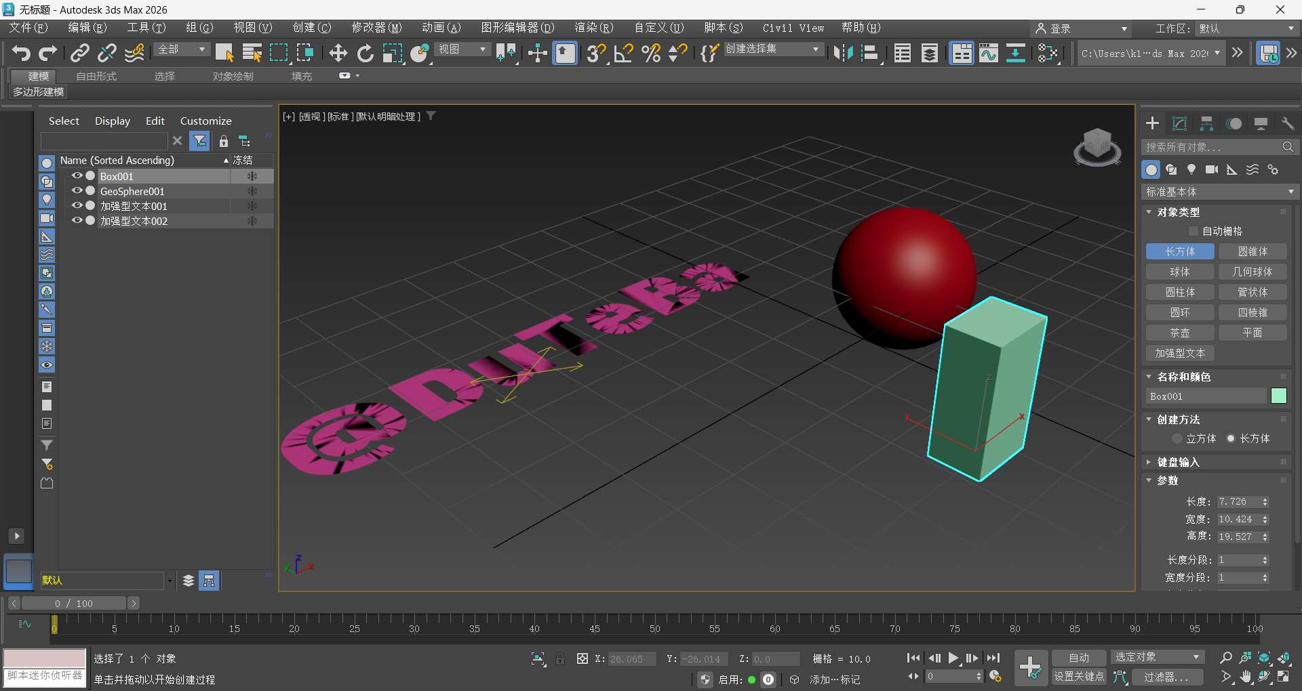Click the Redo arrow icon

point(47,53)
